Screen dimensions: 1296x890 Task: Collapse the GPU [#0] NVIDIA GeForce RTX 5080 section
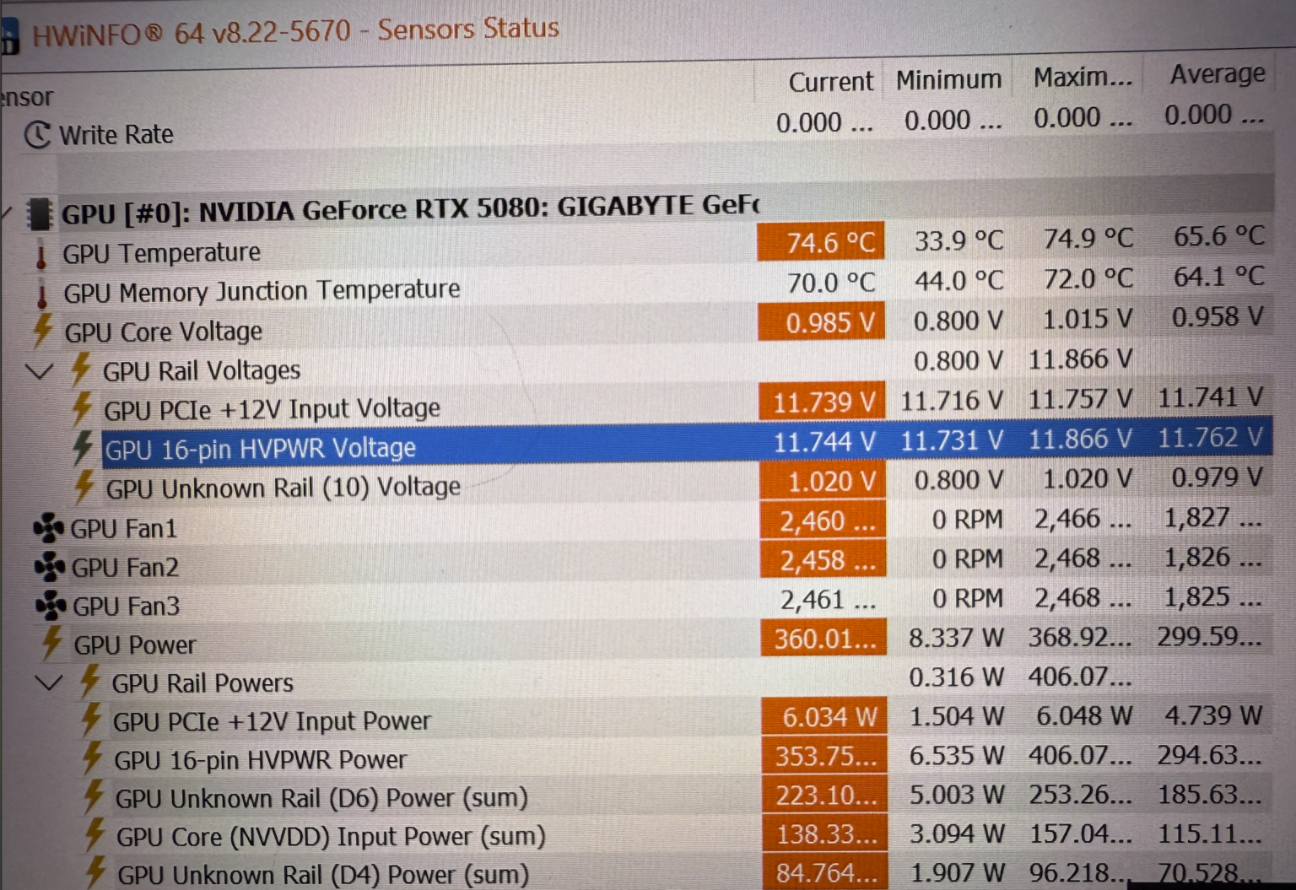pos(6,214)
